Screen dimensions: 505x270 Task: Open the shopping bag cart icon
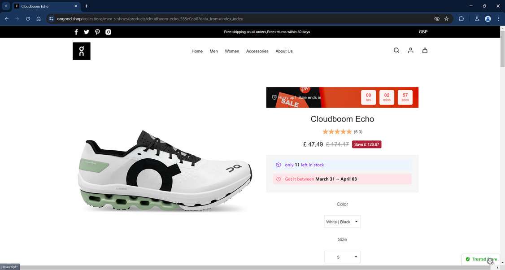[425, 50]
